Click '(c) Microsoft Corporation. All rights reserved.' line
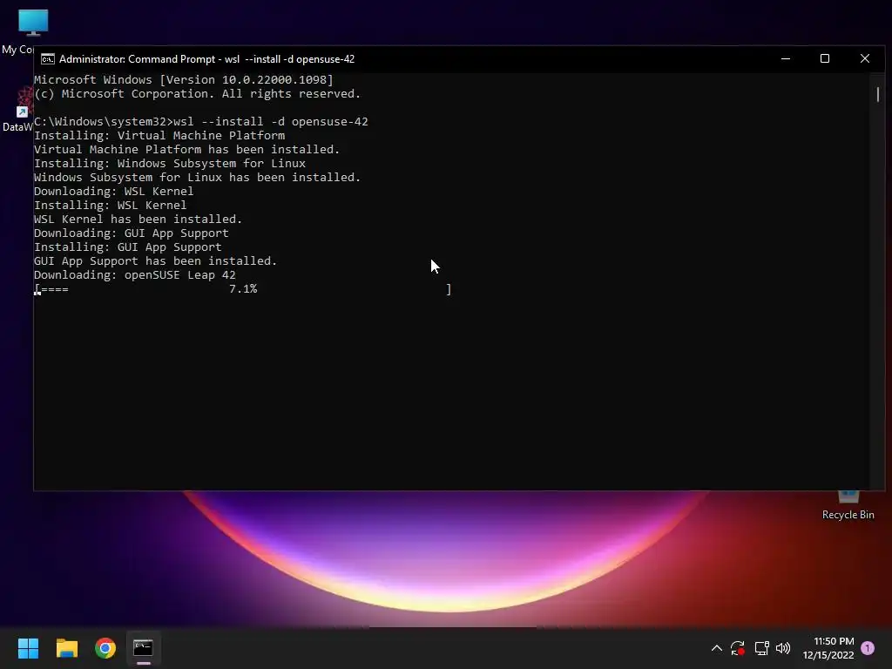The width and height of the screenshot is (892, 669). pos(198,94)
